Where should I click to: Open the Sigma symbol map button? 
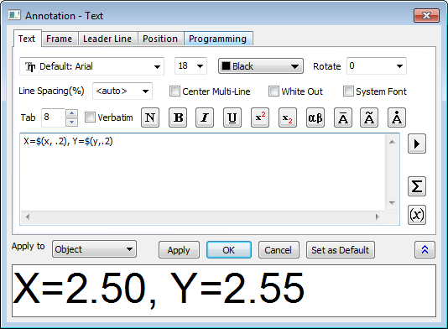417,186
